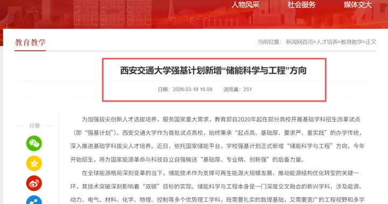The image size is (388, 204).
Task: Go to 教育教学 breadcrumb link
Action: tap(351, 42)
